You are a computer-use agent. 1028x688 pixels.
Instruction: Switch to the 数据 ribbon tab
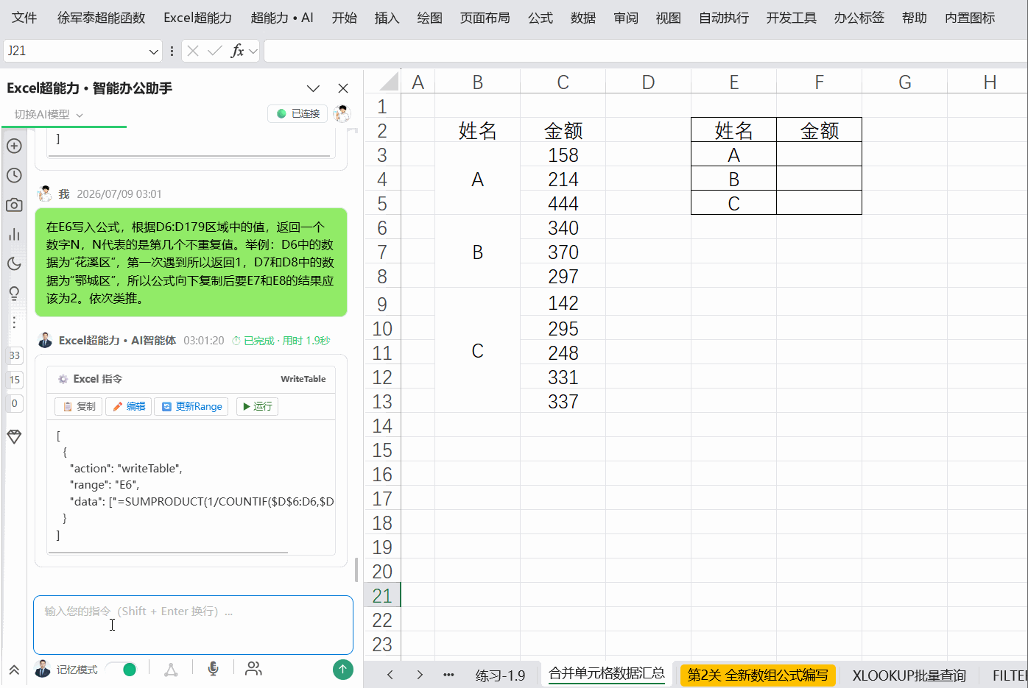[x=583, y=18]
